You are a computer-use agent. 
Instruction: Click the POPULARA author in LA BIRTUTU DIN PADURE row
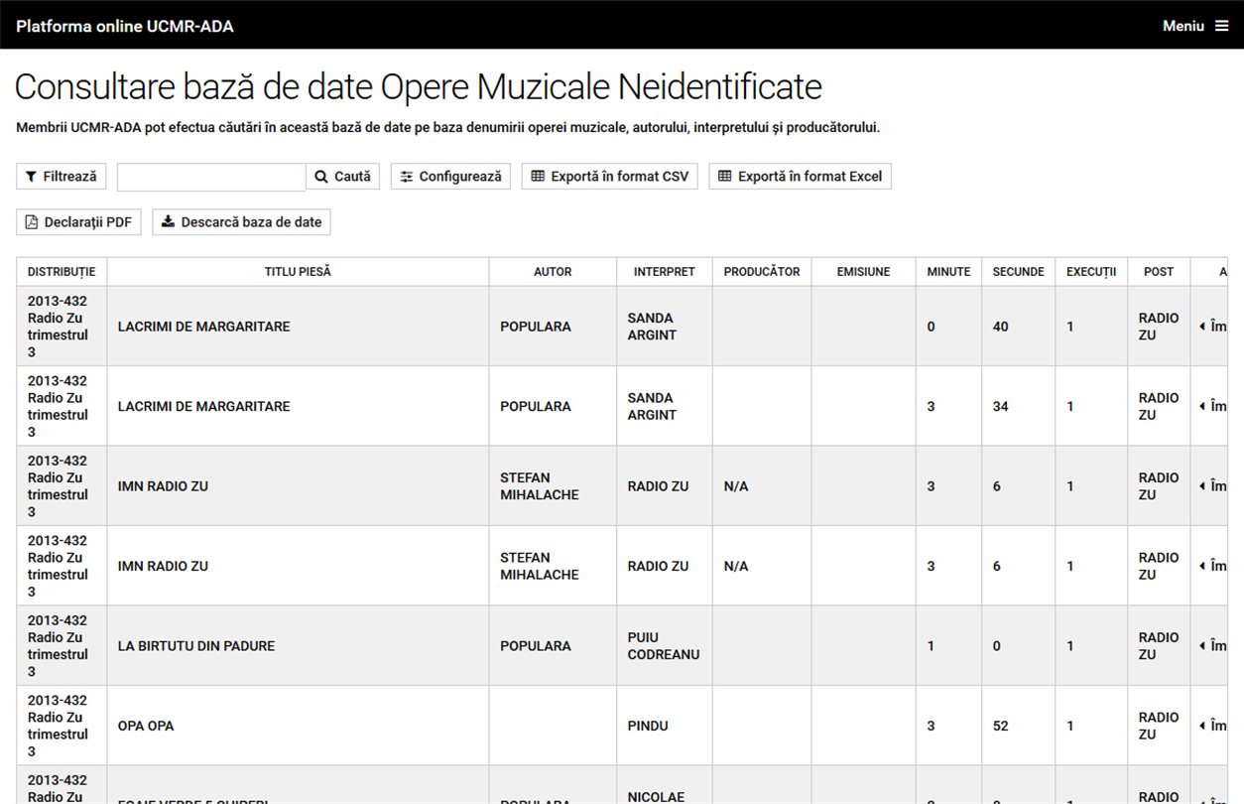click(x=536, y=646)
